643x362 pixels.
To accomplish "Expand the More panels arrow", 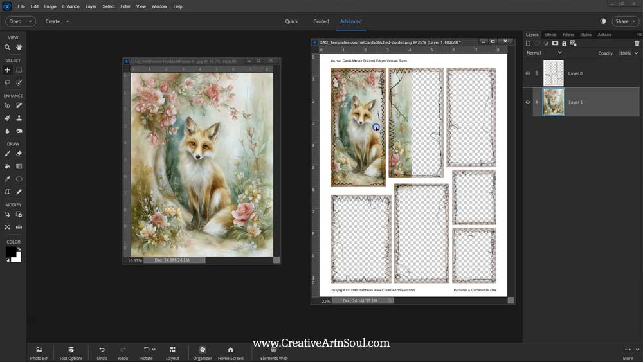I will (637, 350).
